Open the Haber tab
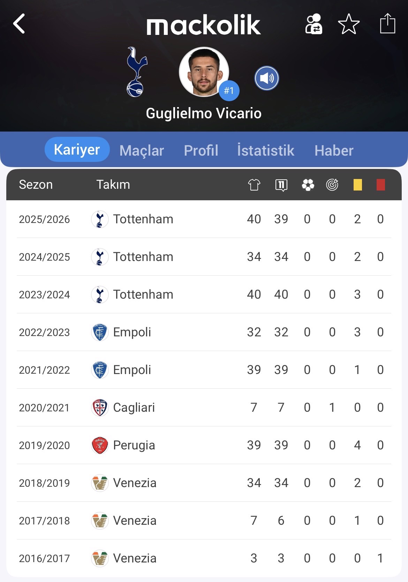This screenshot has width=408, height=582. coord(334,151)
